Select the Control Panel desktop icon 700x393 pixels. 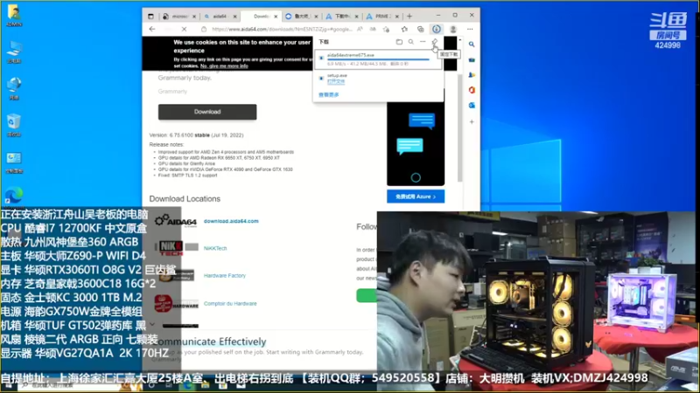coord(14,162)
